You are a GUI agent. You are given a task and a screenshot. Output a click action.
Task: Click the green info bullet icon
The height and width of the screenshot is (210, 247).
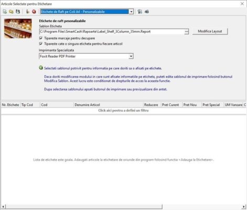(41, 68)
